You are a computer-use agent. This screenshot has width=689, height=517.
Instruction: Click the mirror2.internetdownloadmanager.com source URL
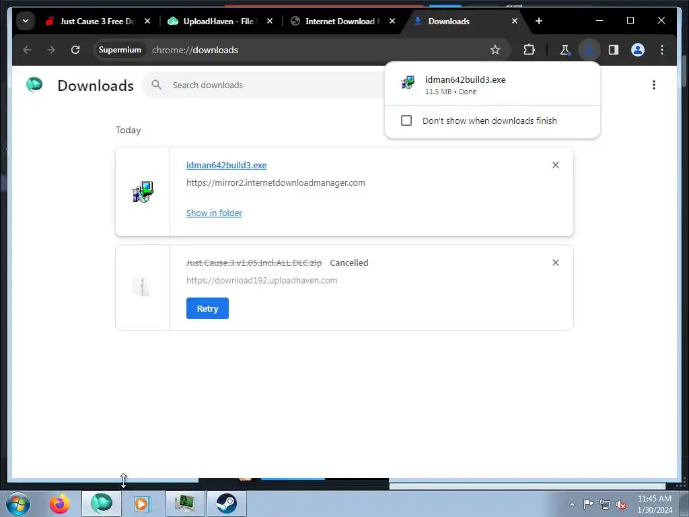pos(275,183)
